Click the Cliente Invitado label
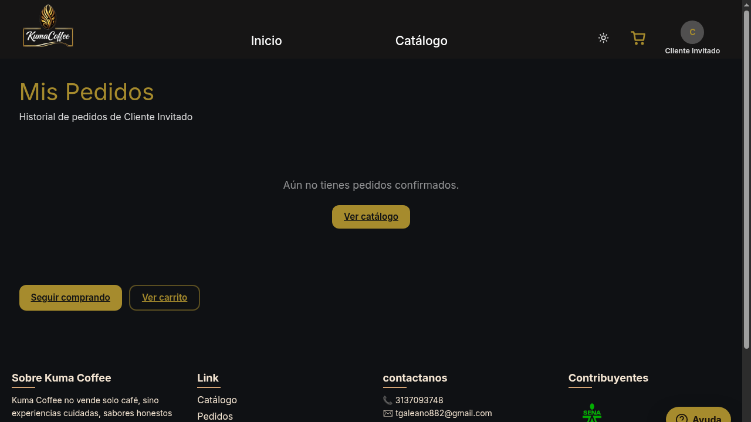The height and width of the screenshot is (422, 751). (692, 51)
